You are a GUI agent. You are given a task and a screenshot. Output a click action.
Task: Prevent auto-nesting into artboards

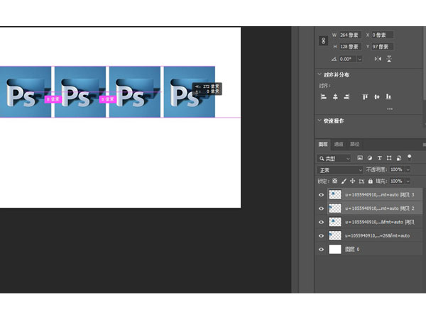pyautogui.click(x=361, y=181)
